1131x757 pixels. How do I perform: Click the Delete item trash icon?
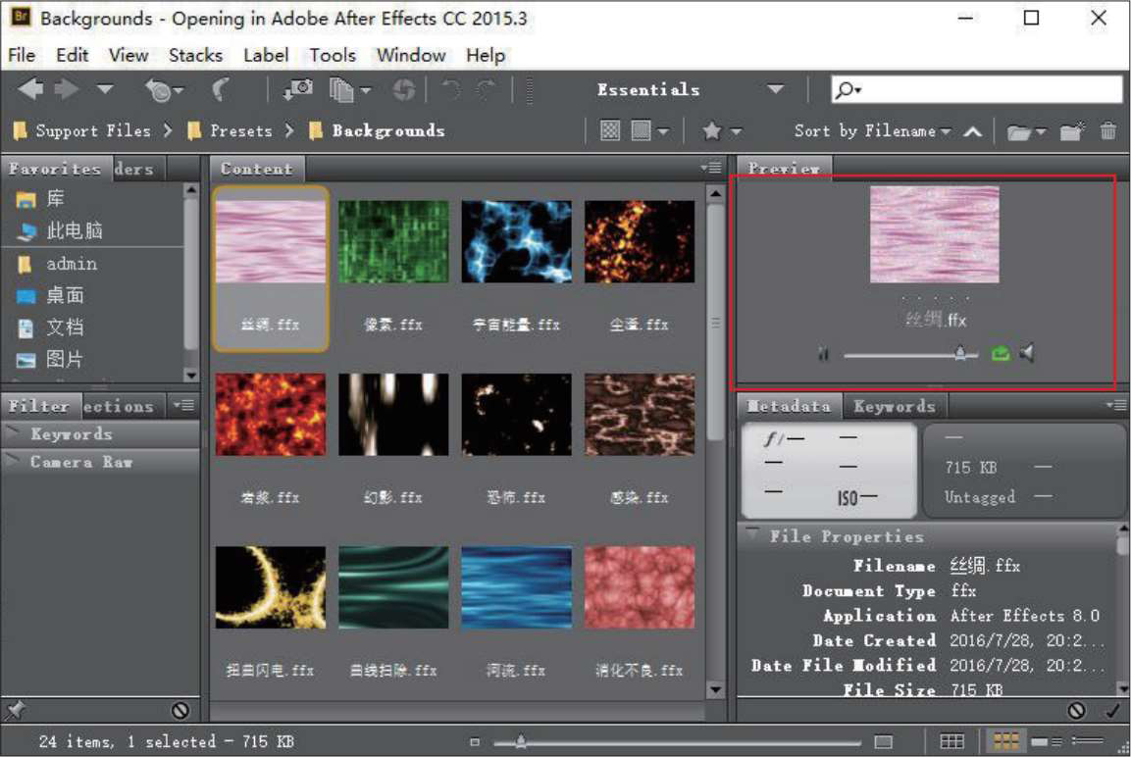[1108, 131]
